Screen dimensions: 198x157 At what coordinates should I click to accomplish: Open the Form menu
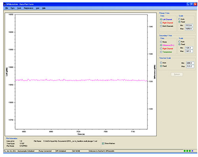(x=13, y=8)
